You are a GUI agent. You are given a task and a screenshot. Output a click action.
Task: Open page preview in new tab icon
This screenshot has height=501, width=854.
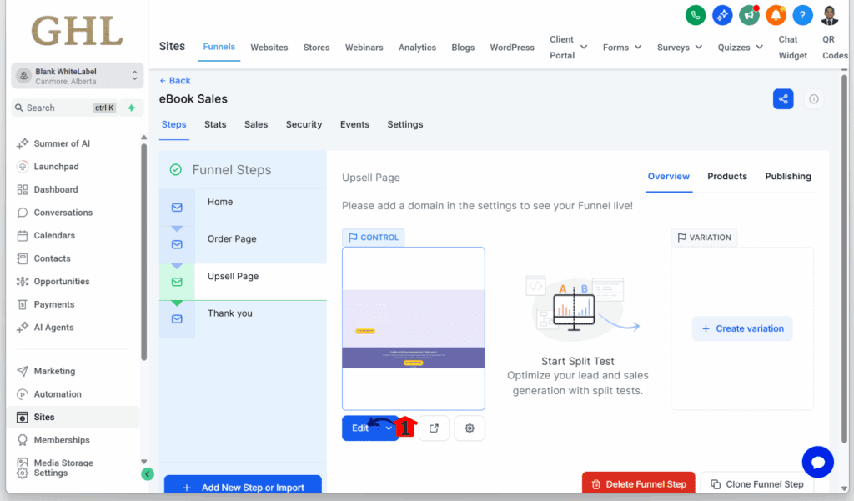coord(434,428)
